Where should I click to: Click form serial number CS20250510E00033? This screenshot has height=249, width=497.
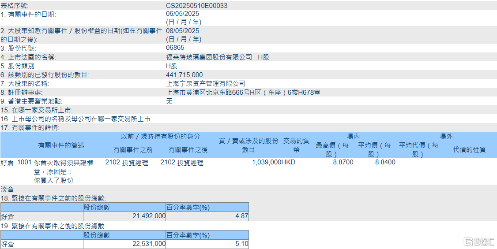[196, 6]
